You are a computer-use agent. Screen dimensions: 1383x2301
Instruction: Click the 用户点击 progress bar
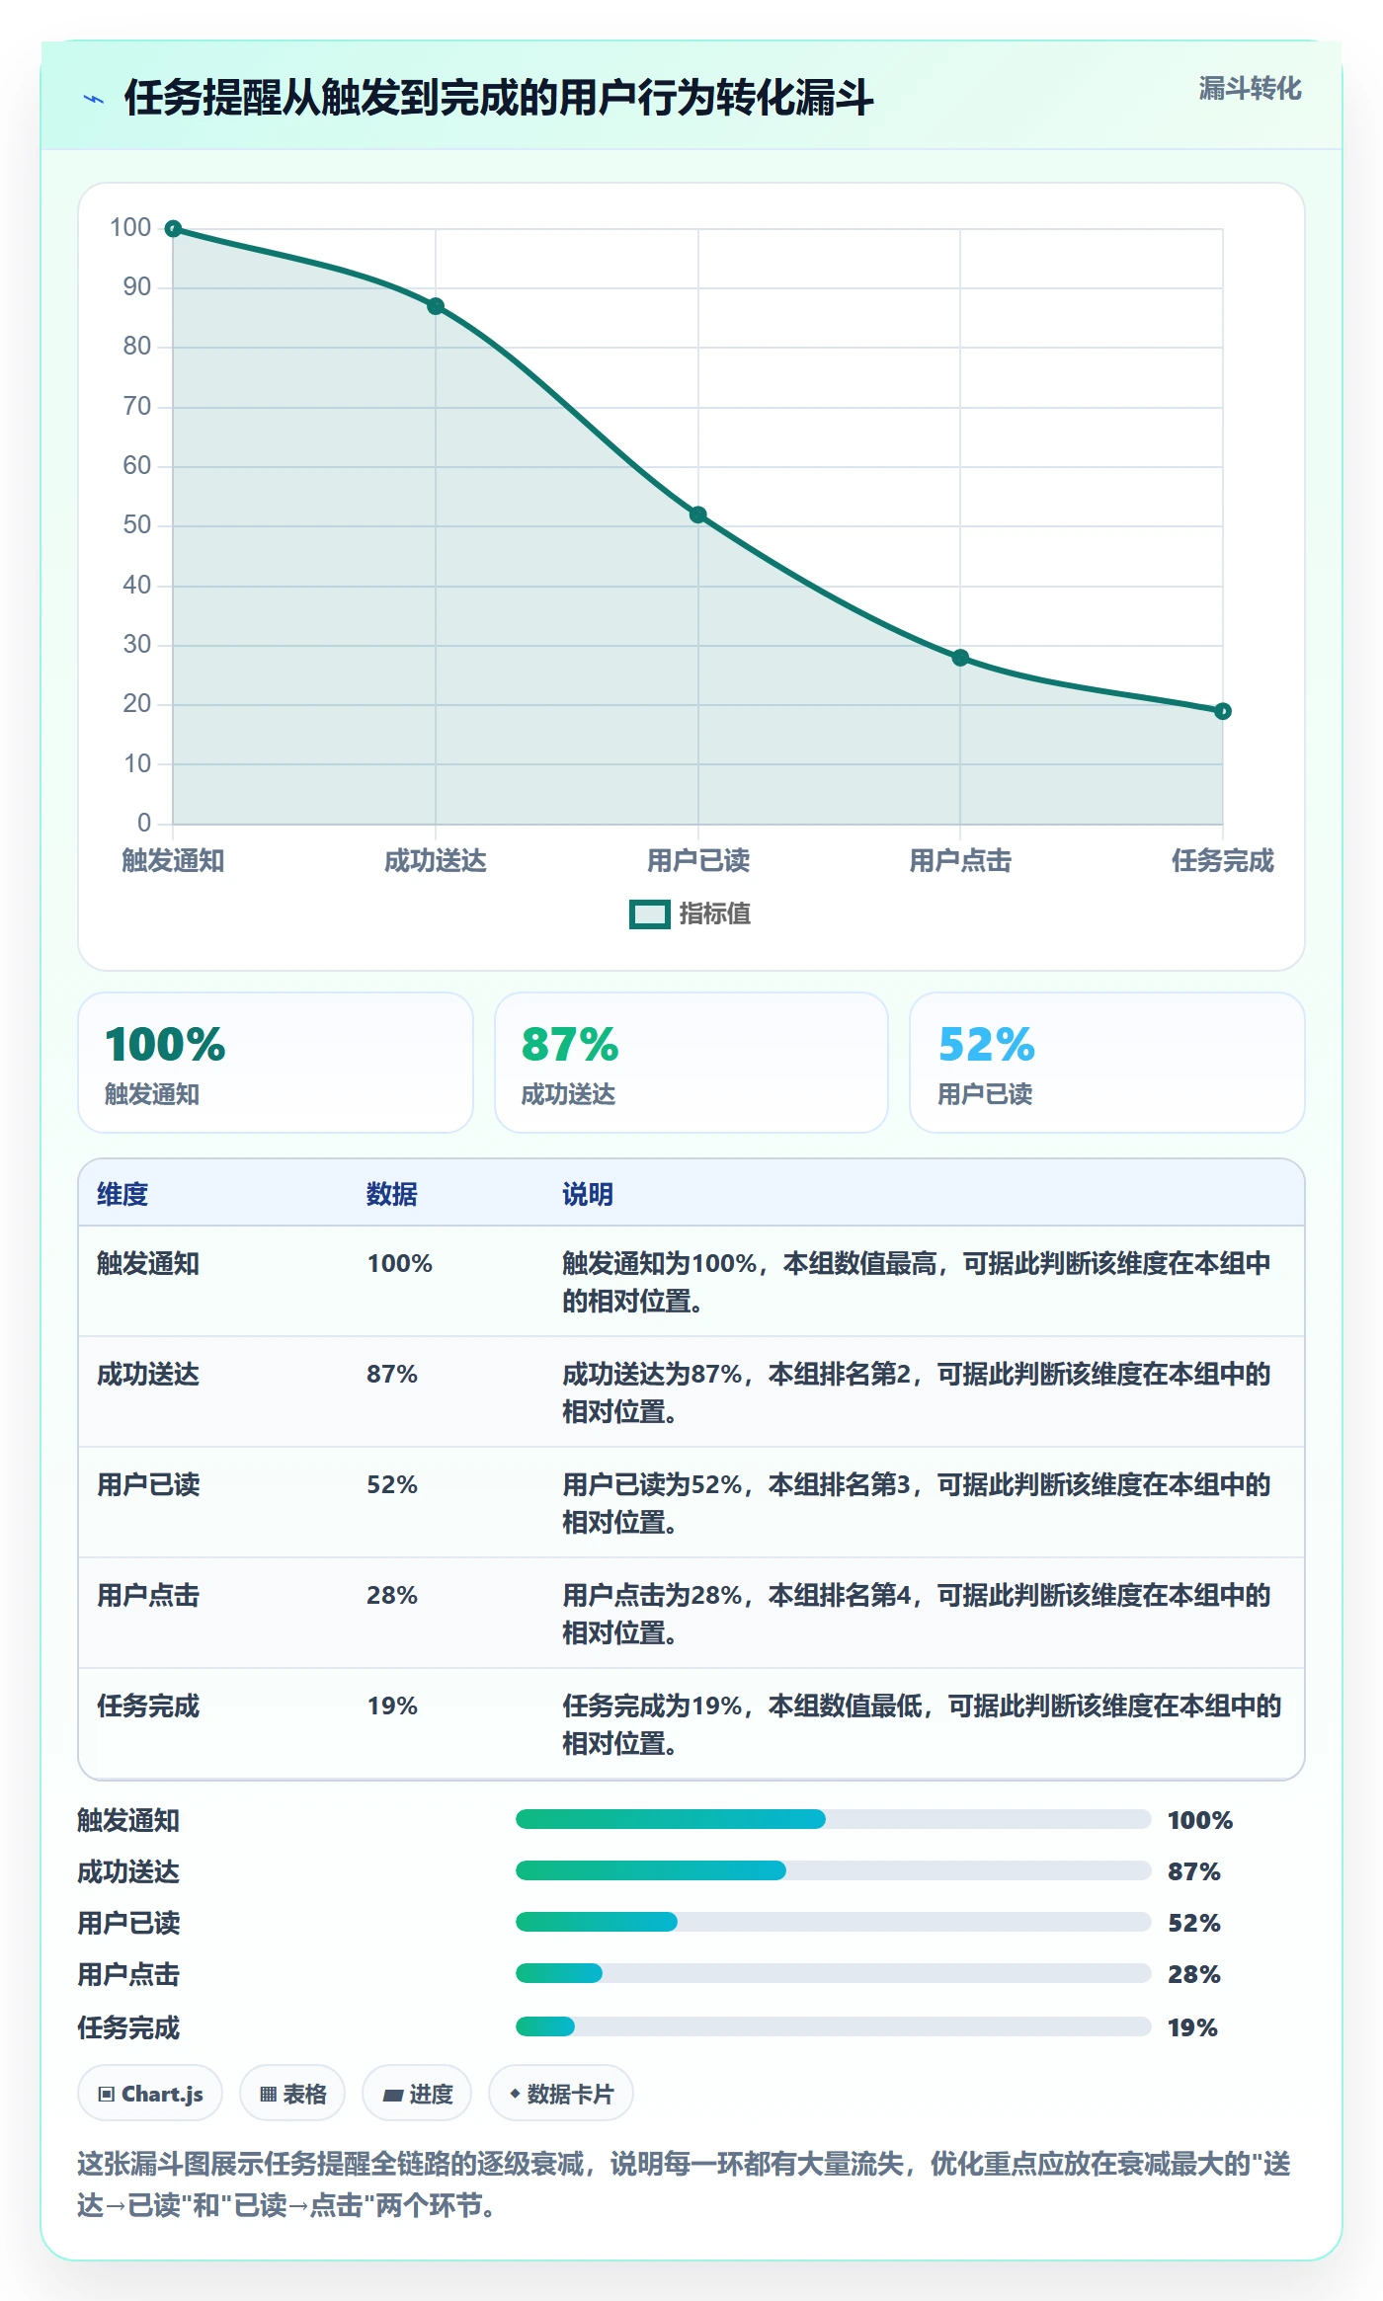(x=833, y=1973)
